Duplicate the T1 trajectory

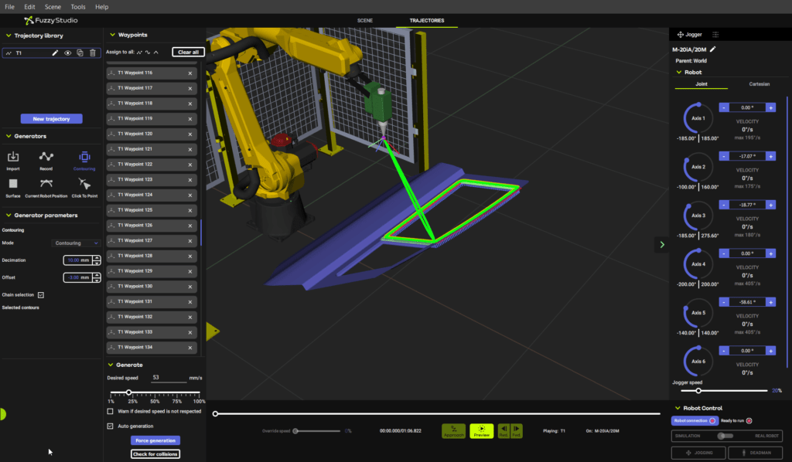(x=80, y=53)
